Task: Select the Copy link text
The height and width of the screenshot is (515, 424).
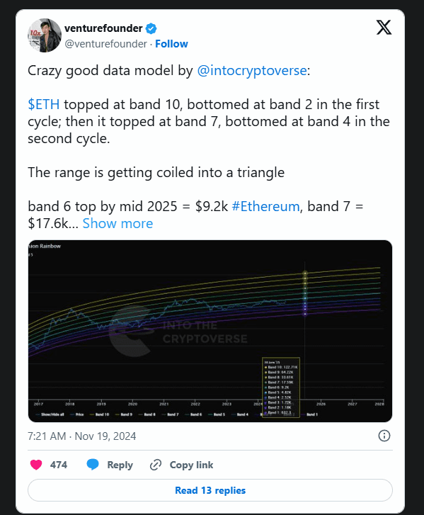Action: [191, 465]
